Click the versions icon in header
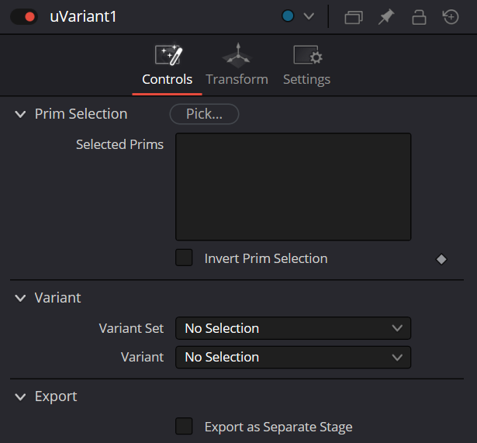Screen dimensions: 477x443 (354, 17)
